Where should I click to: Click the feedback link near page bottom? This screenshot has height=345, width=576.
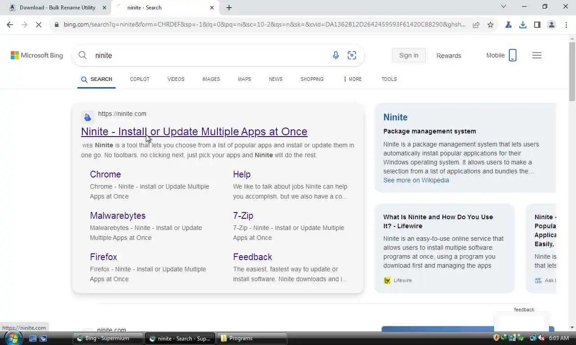coord(524,310)
